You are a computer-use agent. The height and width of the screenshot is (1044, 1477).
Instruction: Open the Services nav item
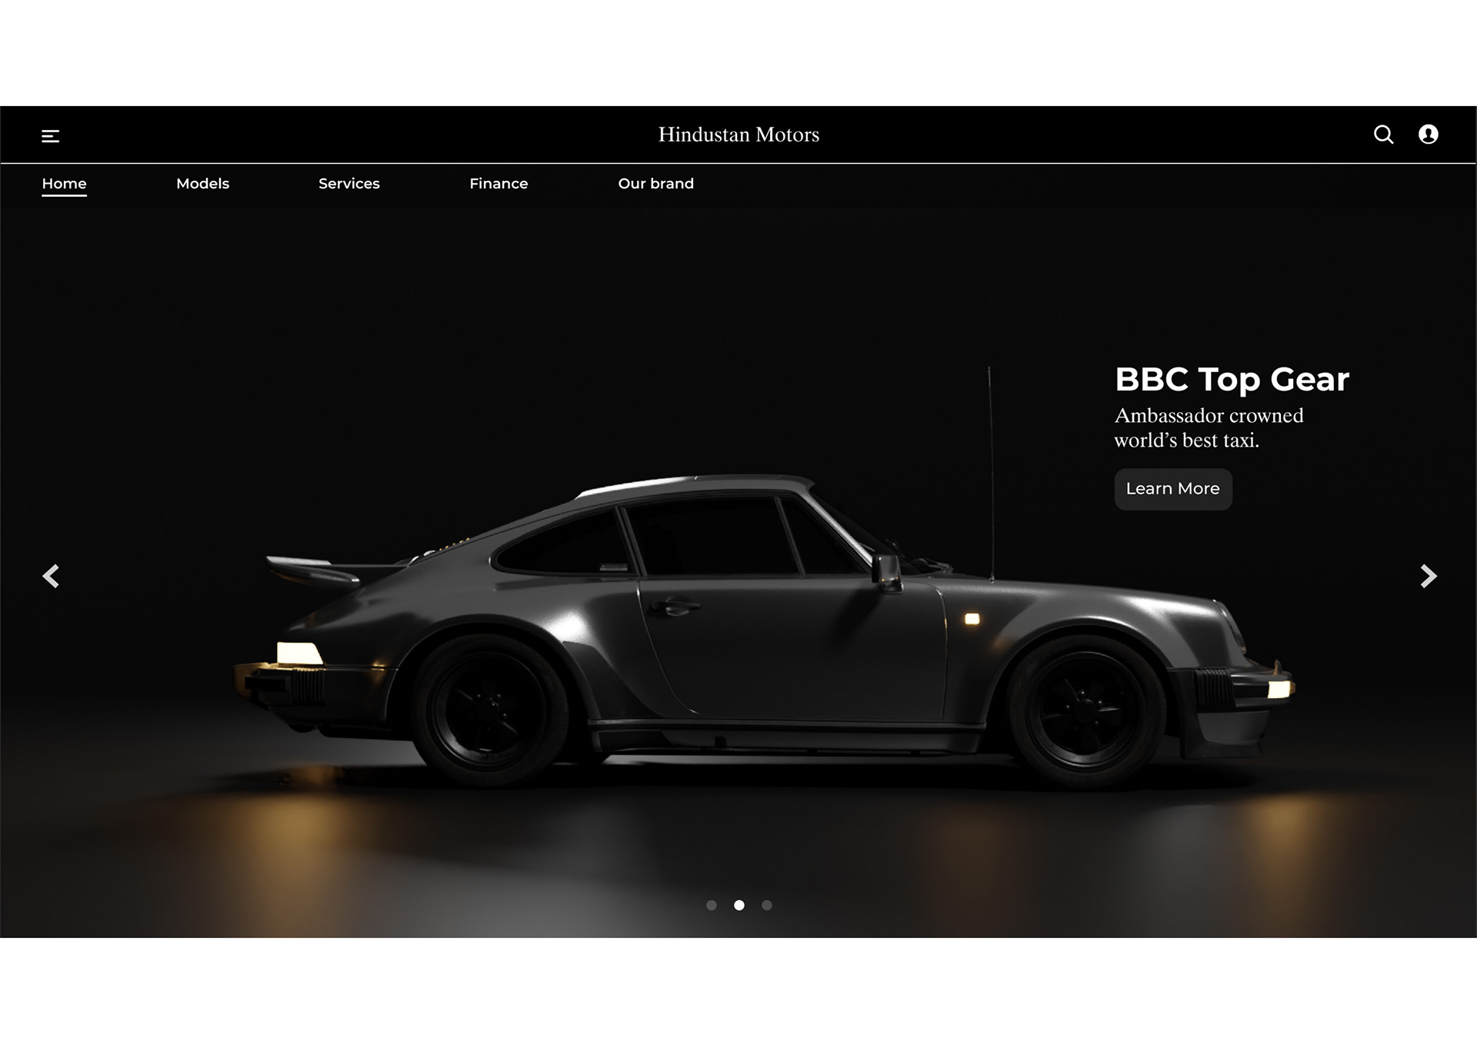[349, 184]
